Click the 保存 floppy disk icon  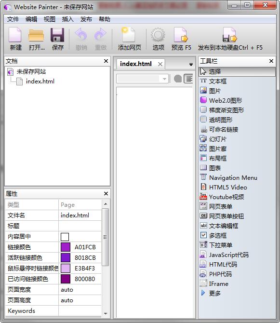click(x=57, y=35)
